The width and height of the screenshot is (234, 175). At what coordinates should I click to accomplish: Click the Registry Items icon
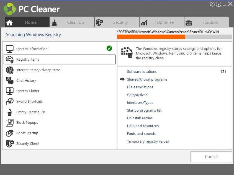tap(9, 59)
